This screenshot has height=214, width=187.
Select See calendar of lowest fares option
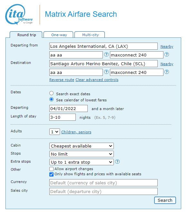(x=51, y=99)
